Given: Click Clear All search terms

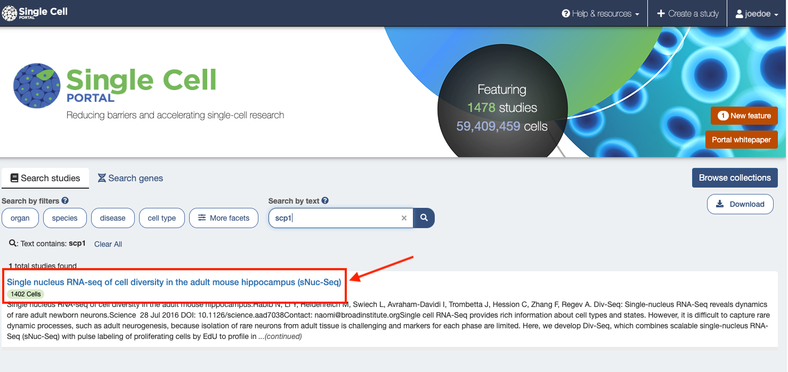Looking at the screenshot, I should [x=108, y=244].
